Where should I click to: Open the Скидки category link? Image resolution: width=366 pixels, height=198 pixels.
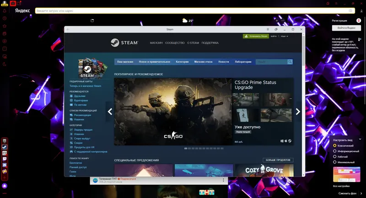pos(78,143)
